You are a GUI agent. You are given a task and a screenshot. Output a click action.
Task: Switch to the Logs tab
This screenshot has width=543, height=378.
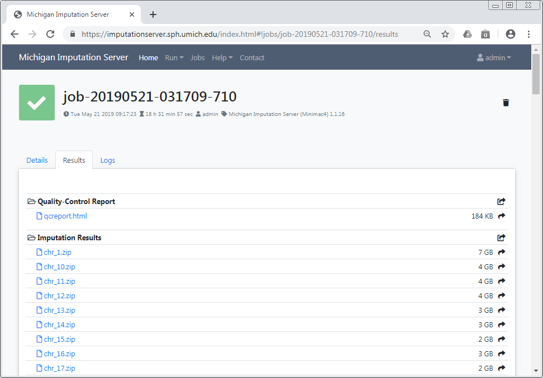point(108,161)
